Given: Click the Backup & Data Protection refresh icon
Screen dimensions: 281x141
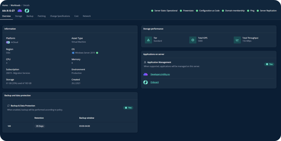Looking at the screenshot, I should pos(8,105).
